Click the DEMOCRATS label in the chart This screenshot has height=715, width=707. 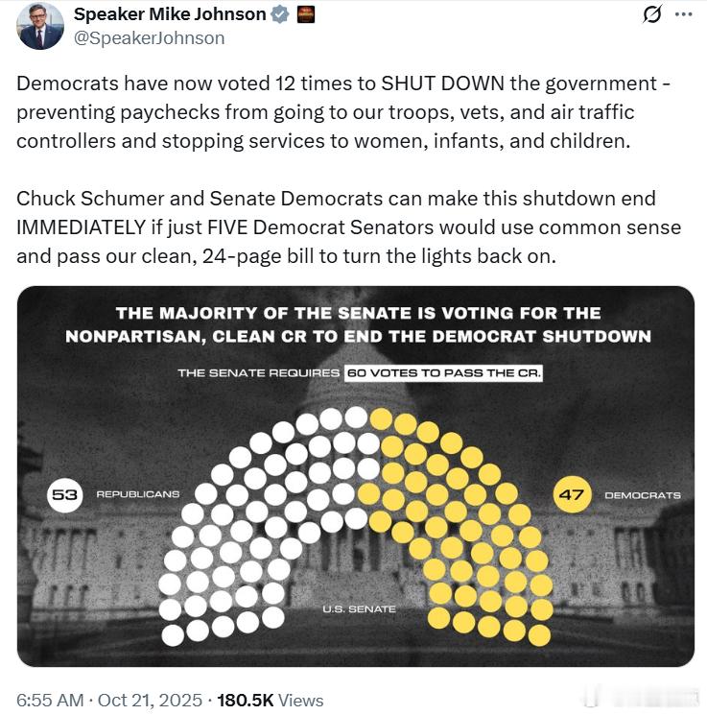(642, 495)
